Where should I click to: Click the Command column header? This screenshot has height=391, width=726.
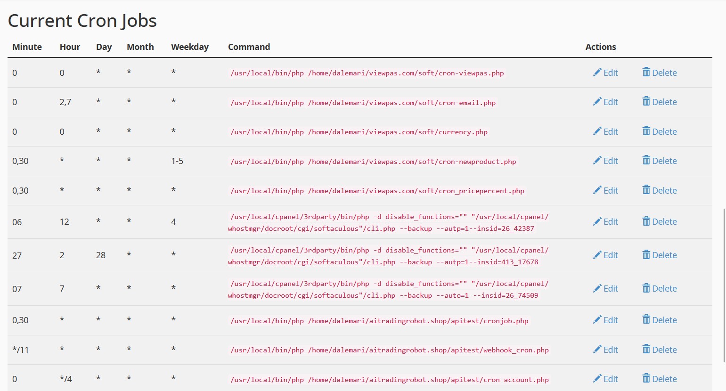pos(249,47)
